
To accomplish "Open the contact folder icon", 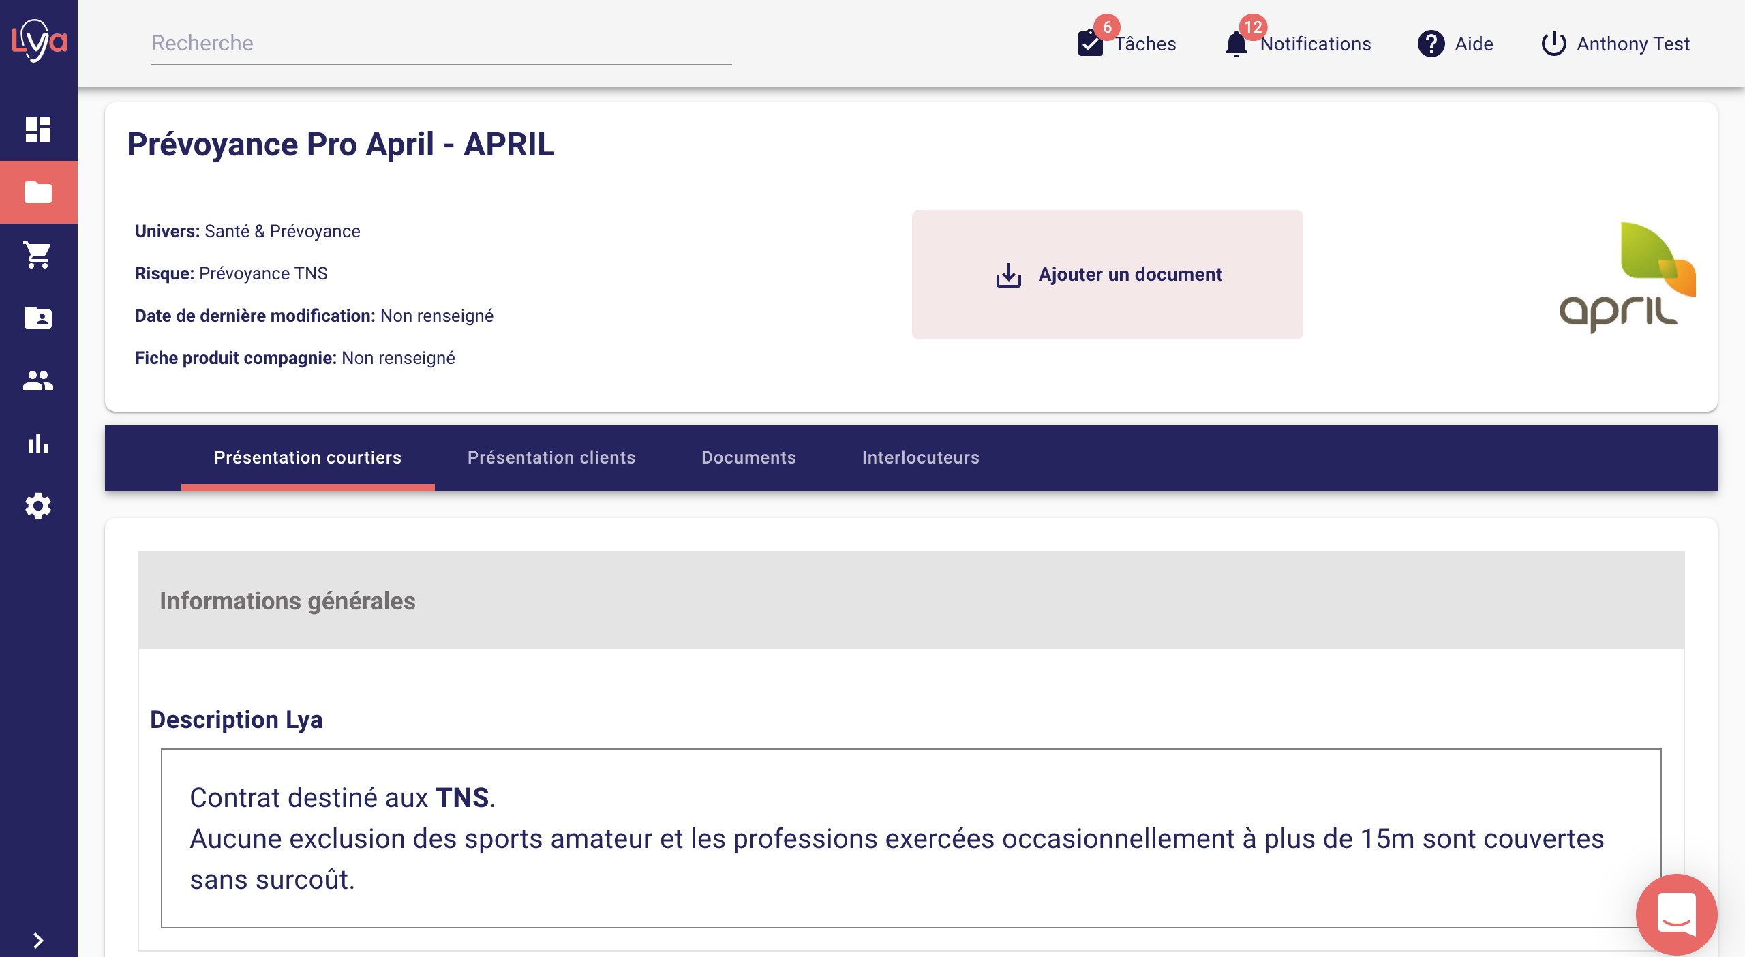I will click(x=38, y=318).
